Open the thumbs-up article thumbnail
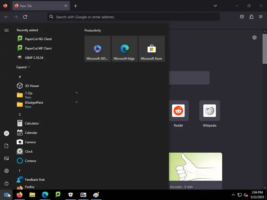267x200 pixels. 196,167
